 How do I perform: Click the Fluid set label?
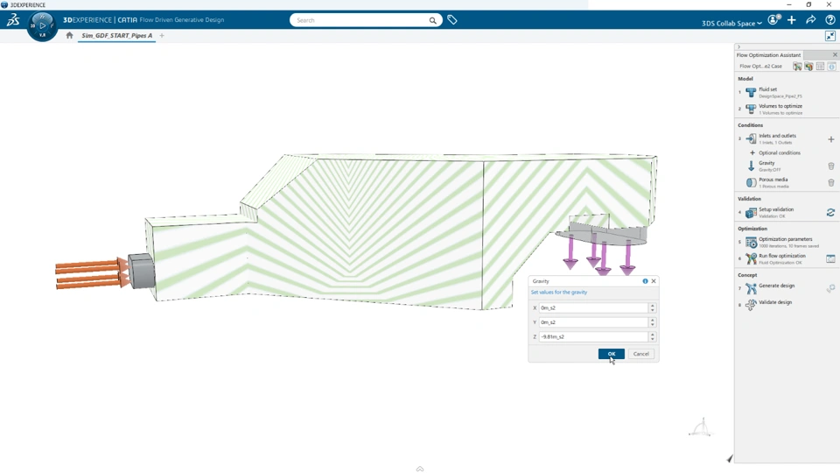[767, 89]
